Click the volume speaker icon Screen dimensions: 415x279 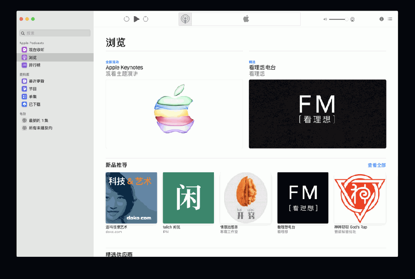(x=325, y=19)
